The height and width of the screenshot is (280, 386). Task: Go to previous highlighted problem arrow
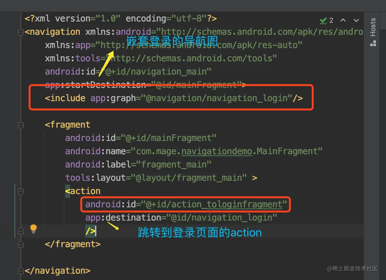(x=343, y=21)
